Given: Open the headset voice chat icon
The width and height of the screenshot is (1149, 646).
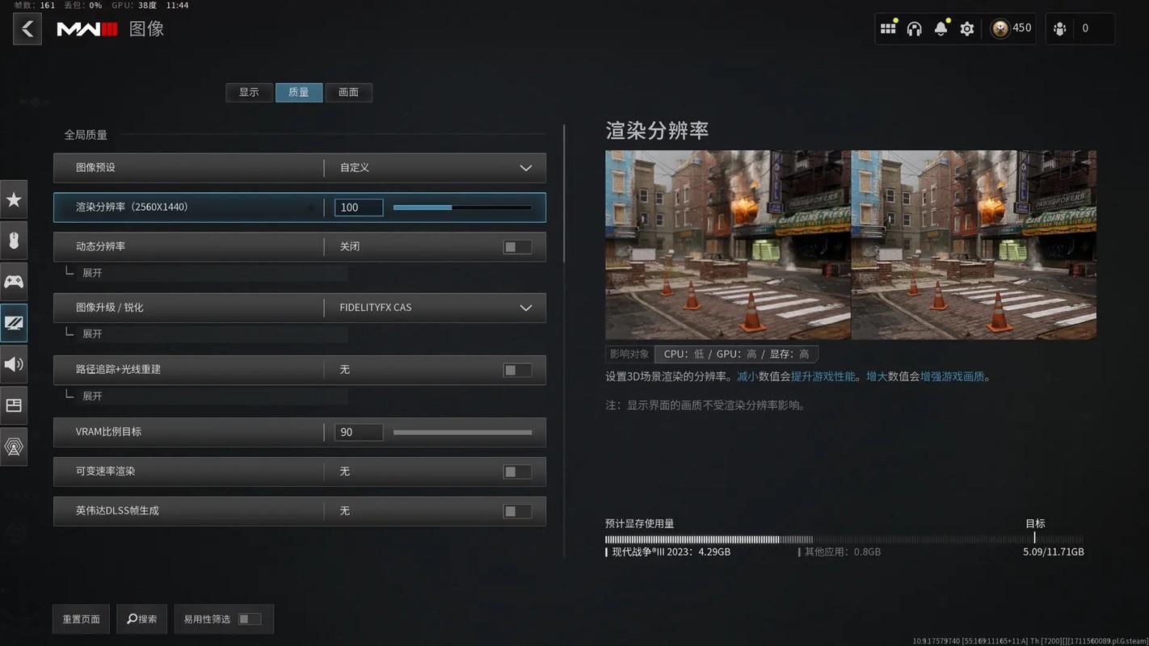Looking at the screenshot, I should [x=914, y=29].
